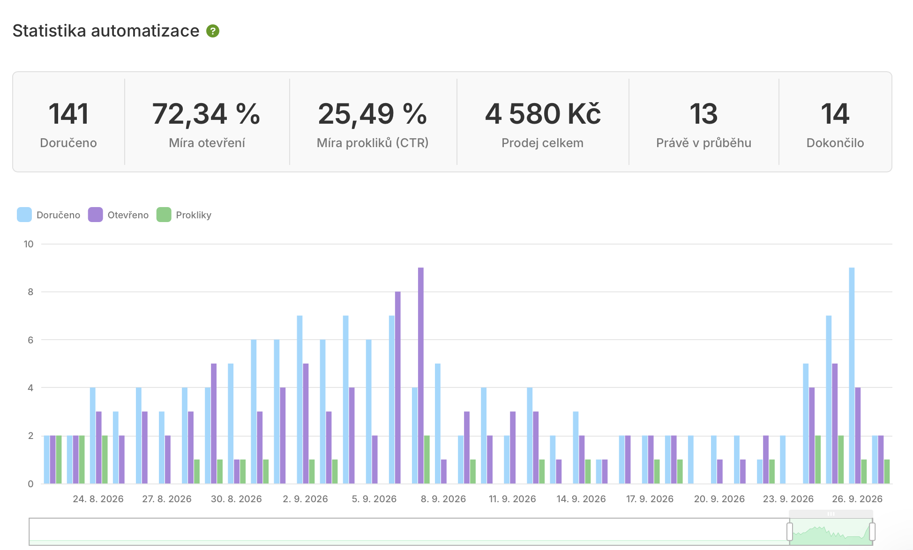The width and height of the screenshot is (913, 550).
Task: Open the help icon beside Statistika automatizace
Action: point(213,31)
